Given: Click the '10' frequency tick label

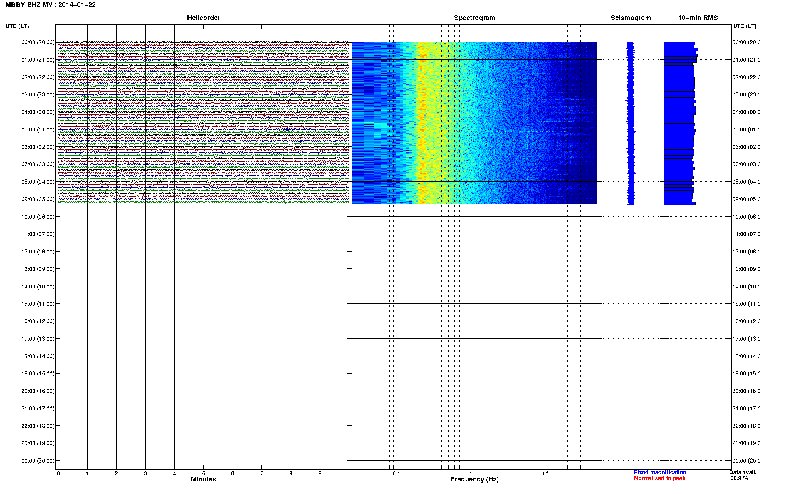Looking at the screenshot, I should click(545, 473).
